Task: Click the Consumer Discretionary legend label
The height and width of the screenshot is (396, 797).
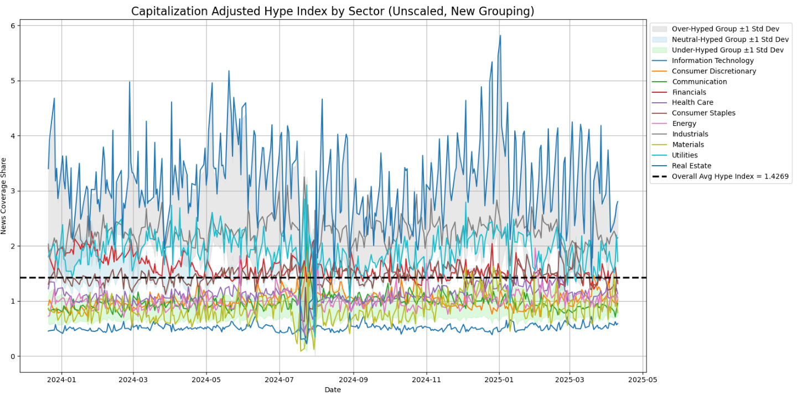Action: pyautogui.click(x=713, y=71)
